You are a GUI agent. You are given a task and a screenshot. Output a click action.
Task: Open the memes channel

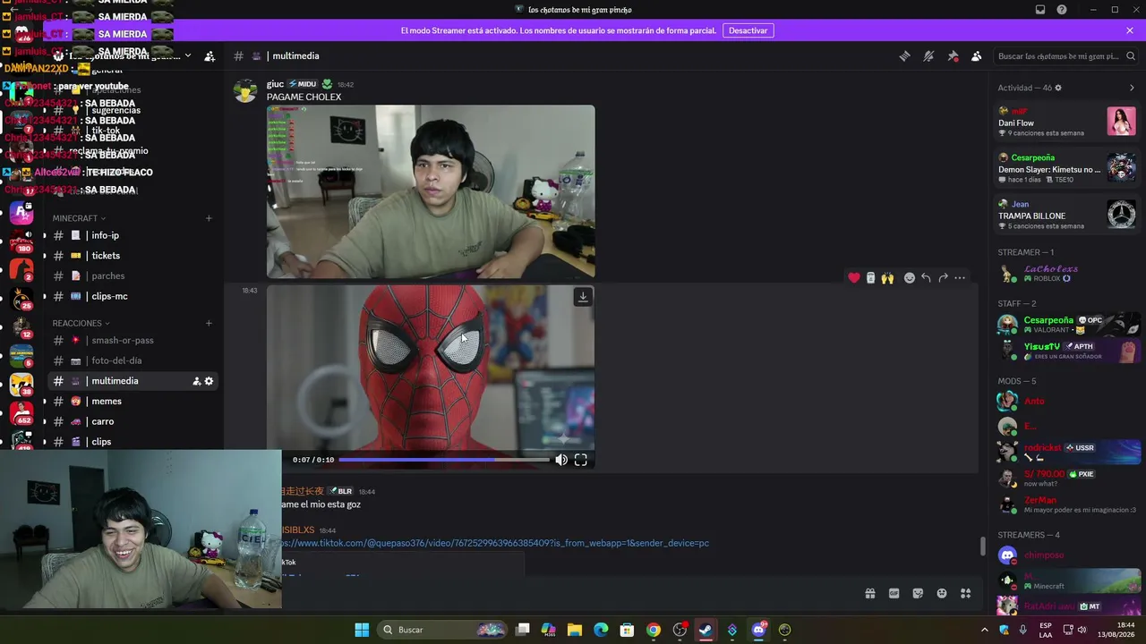pyautogui.click(x=133, y=401)
